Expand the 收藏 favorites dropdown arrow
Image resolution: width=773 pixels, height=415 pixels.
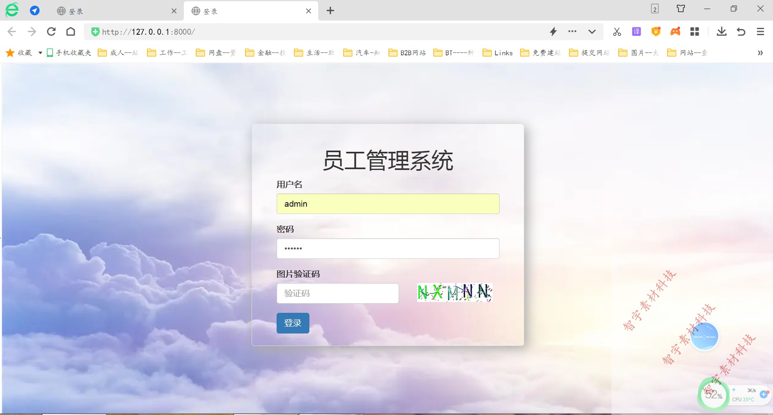coord(40,52)
